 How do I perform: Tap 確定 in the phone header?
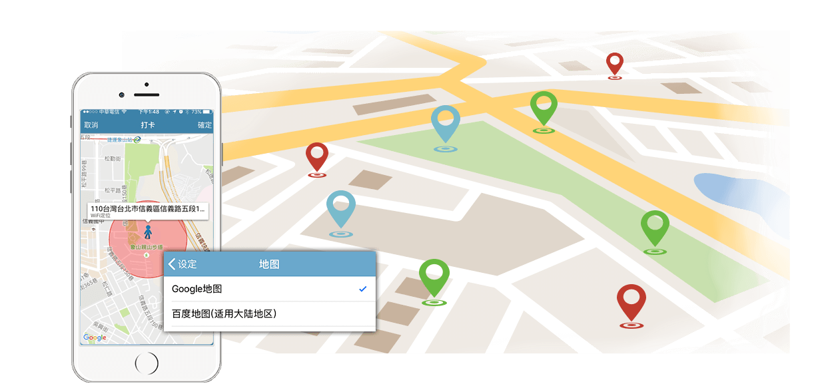205,125
